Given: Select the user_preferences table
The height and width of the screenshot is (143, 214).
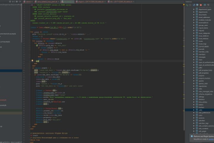Looking at the screenshot, I should 204,113.
